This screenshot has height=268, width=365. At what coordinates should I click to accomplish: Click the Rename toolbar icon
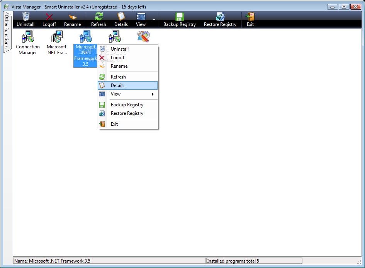(72, 17)
